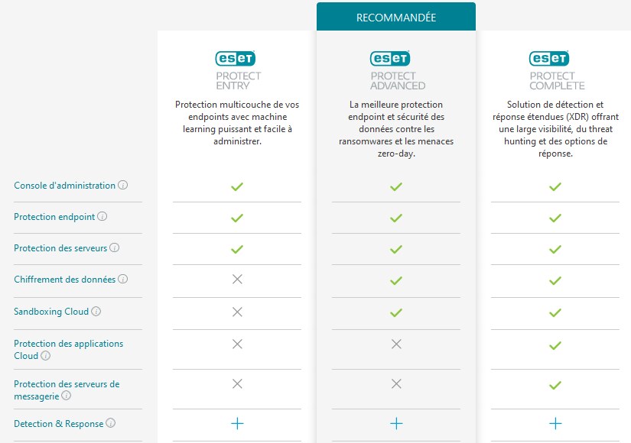The image size is (631, 443).
Task: Click the RECOMMANDÉE banner
Action: click(x=395, y=16)
